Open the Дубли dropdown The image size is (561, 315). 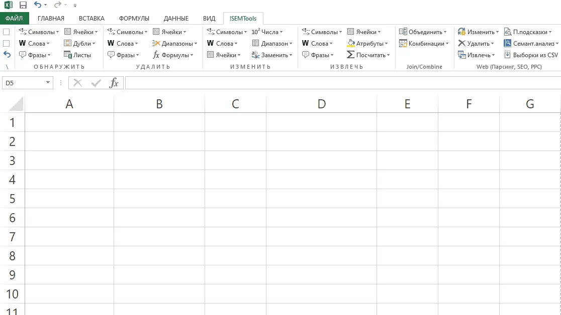[x=79, y=43]
